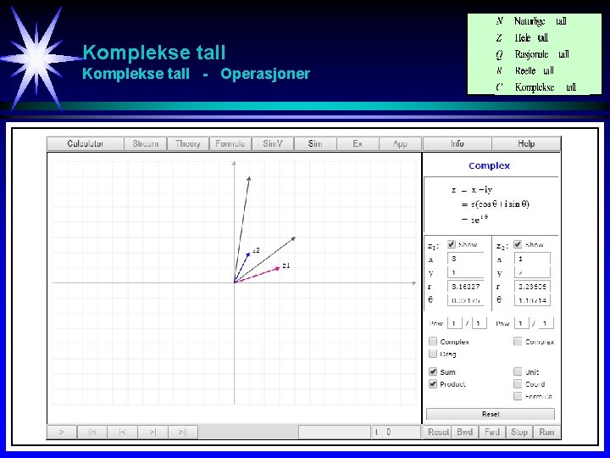
Task: Open the Help button
Action: (x=526, y=143)
